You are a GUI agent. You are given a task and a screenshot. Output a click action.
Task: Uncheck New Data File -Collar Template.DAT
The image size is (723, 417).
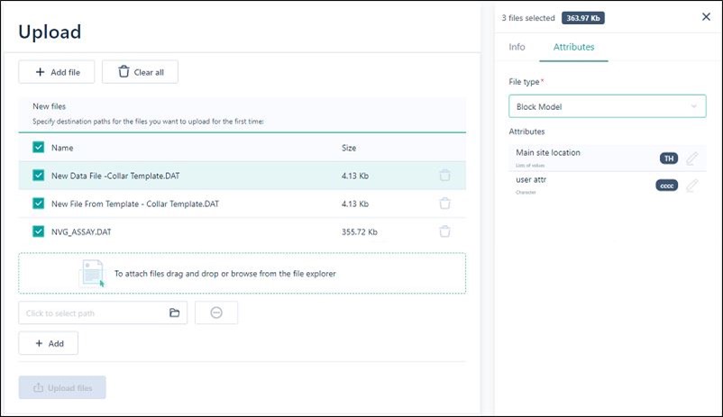pos(38,176)
